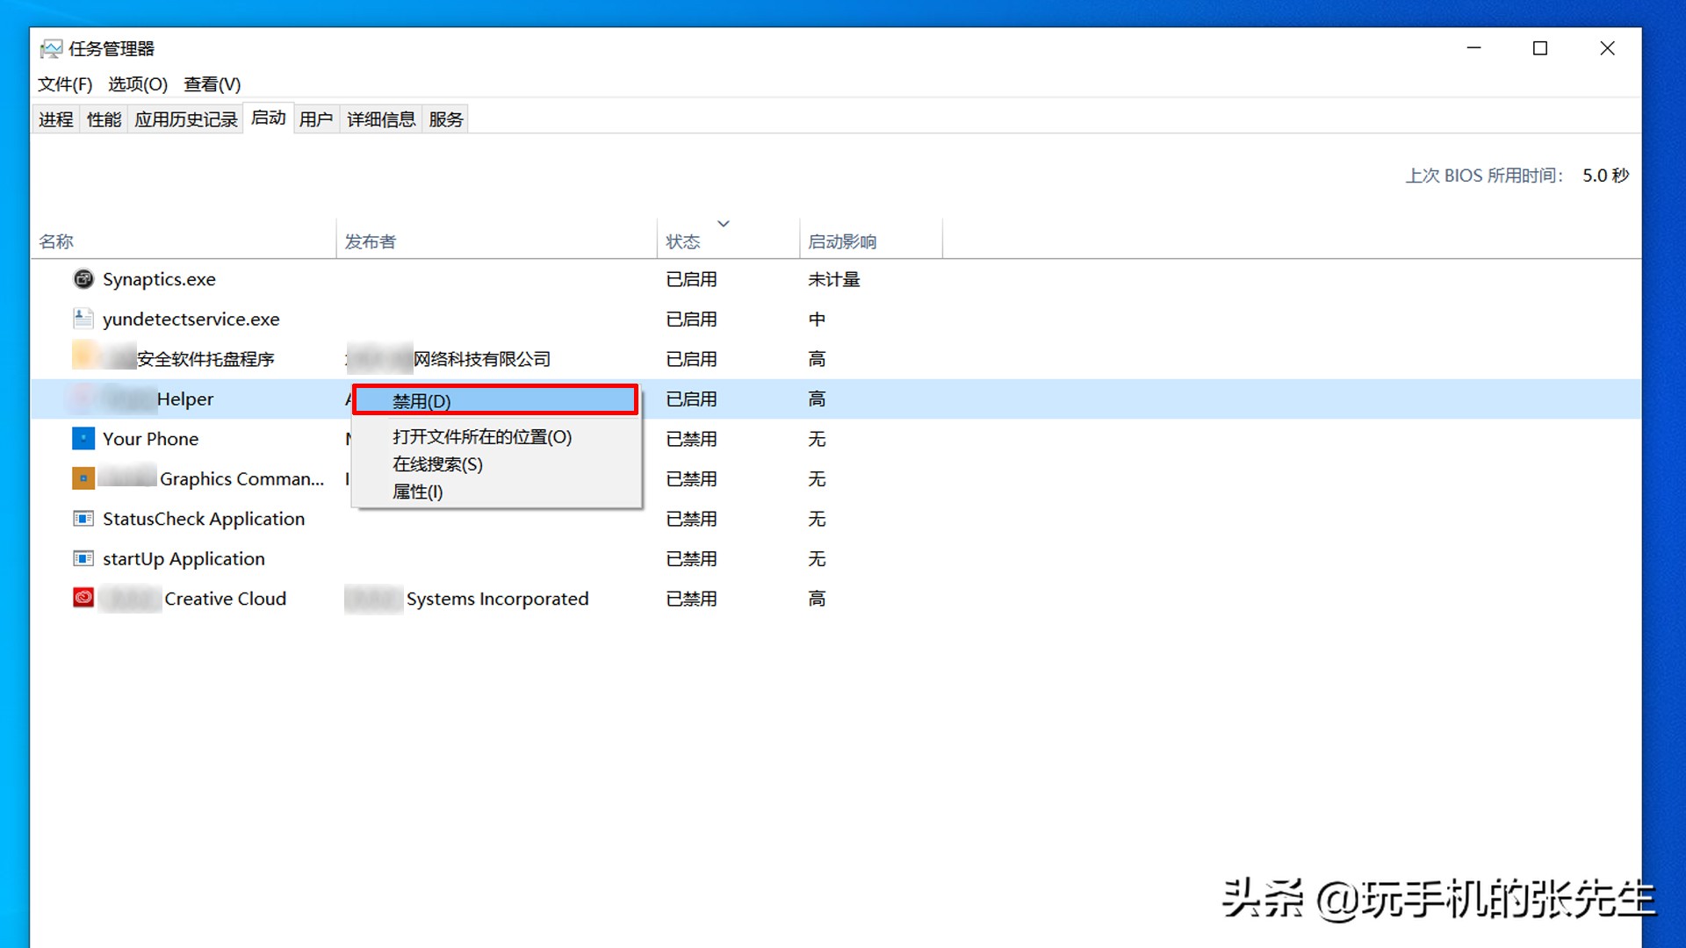Expand the 启动影响 column header
Viewport: 1686px width, 948px height.
944,240
